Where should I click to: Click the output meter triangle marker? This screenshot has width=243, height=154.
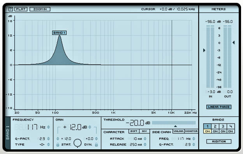click(x=234, y=42)
